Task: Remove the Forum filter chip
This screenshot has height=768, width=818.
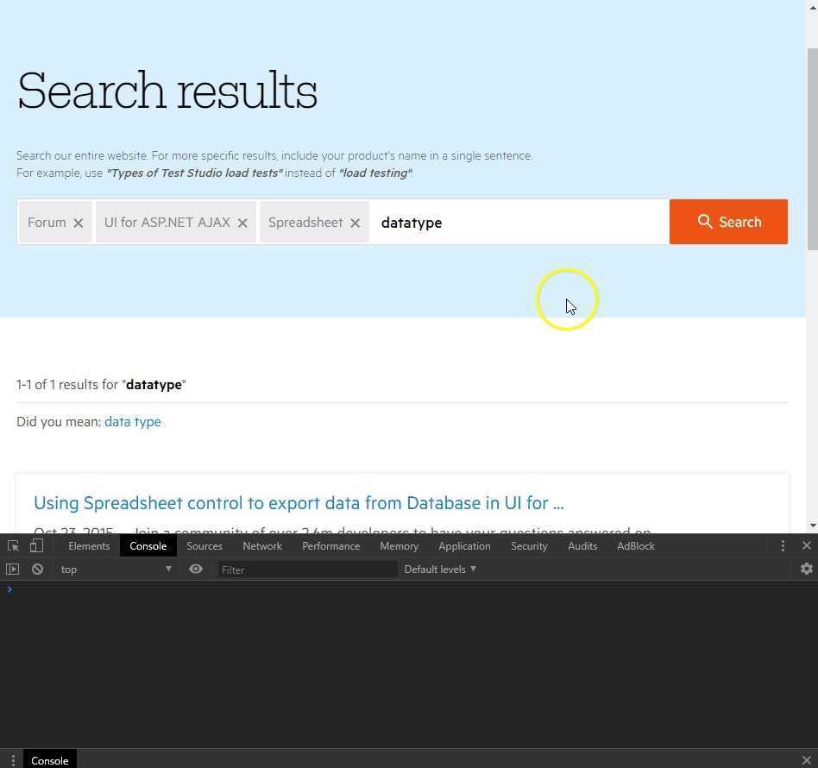Action: point(78,223)
